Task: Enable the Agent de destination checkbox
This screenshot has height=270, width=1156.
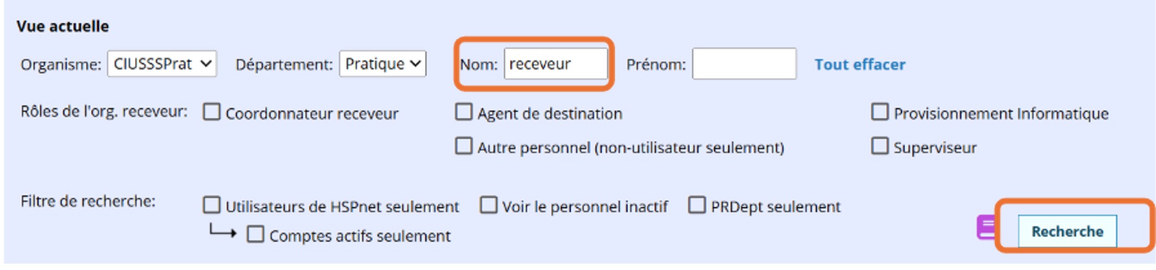Action: click(x=464, y=112)
